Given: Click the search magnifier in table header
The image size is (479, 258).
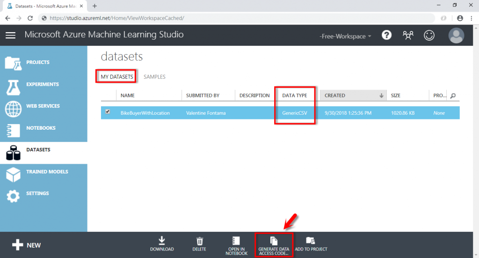Looking at the screenshot, I should coord(453,96).
